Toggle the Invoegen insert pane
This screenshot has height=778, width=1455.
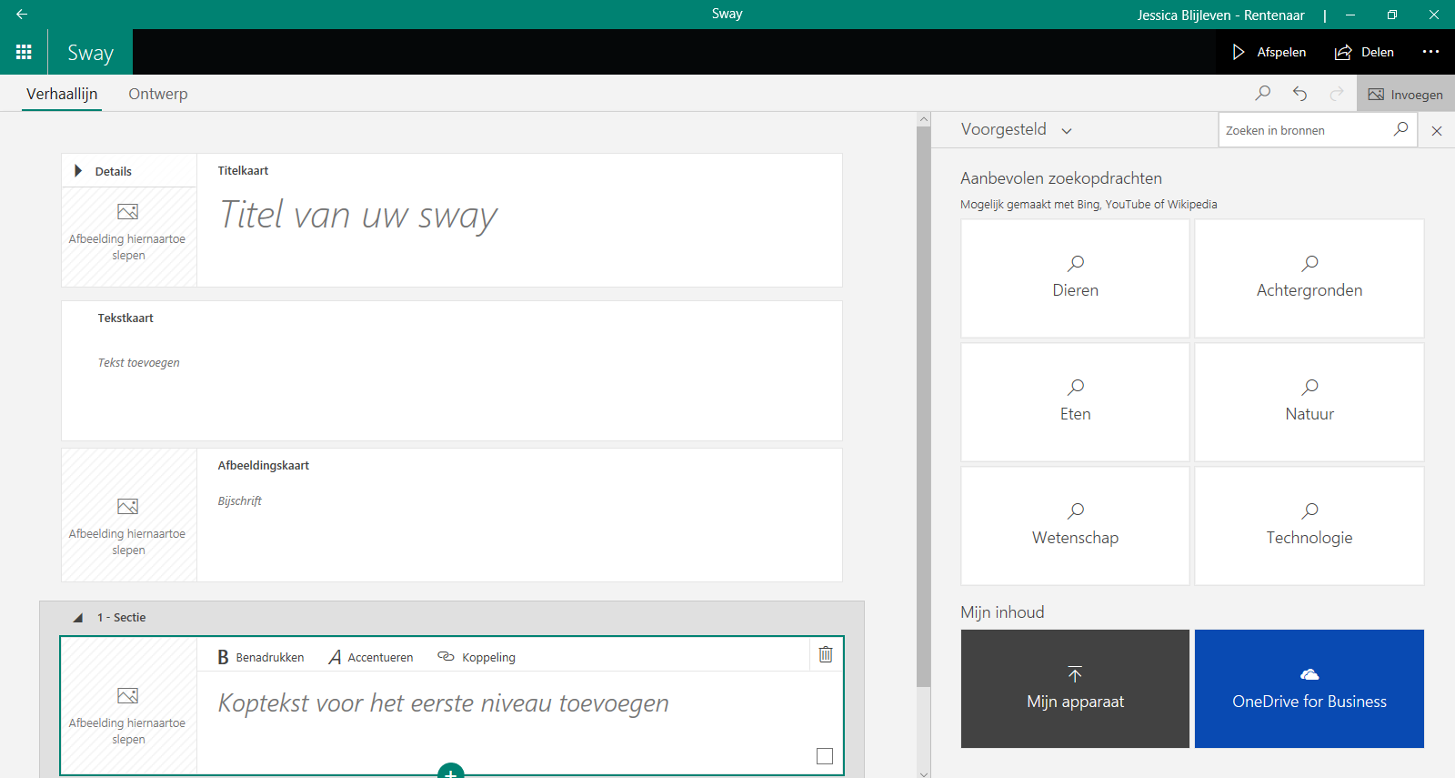pyautogui.click(x=1406, y=94)
